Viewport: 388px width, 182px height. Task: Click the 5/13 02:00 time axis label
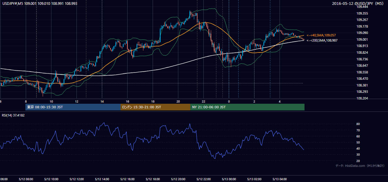tap(254, 179)
